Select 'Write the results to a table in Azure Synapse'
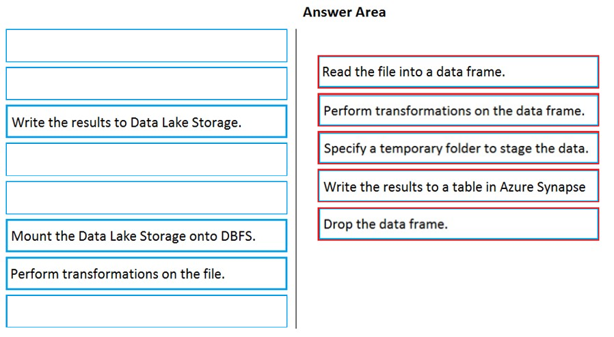 coord(458,186)
